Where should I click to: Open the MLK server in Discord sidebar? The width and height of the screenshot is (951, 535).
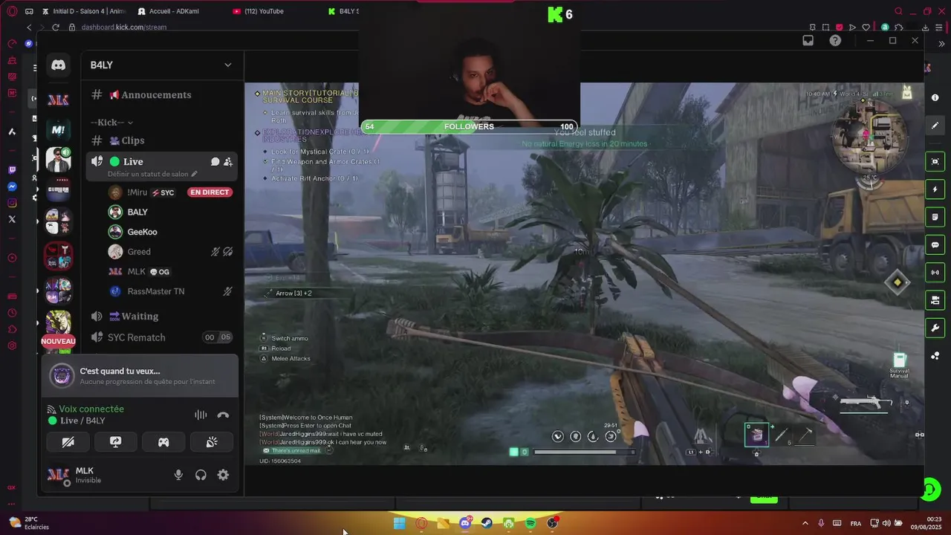point(58,100)
